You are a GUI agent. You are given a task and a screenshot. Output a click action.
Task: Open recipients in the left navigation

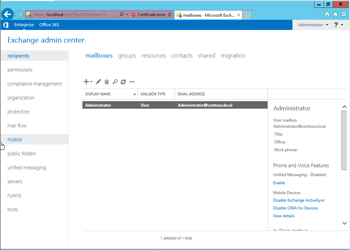[x=35, y=56]
